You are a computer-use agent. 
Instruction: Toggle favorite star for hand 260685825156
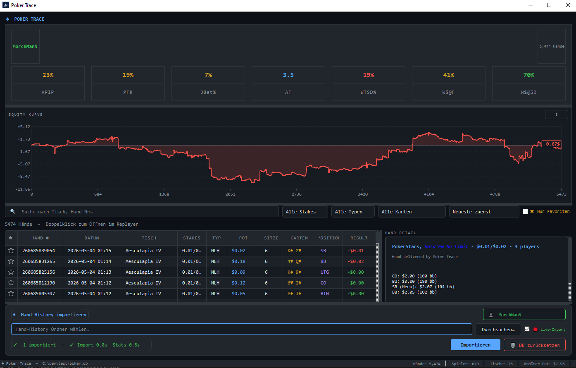tap(11, 272)
